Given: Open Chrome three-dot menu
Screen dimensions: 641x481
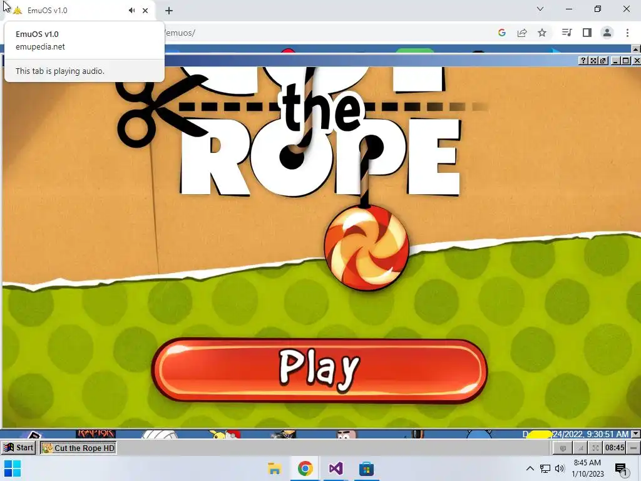Looking at the screenshot, I should [x=627, y=33].
